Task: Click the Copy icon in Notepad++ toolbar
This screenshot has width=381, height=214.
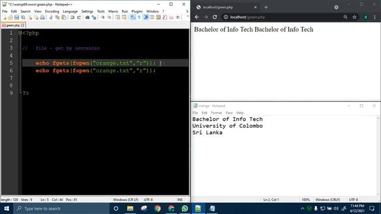Action: (57, 17)
